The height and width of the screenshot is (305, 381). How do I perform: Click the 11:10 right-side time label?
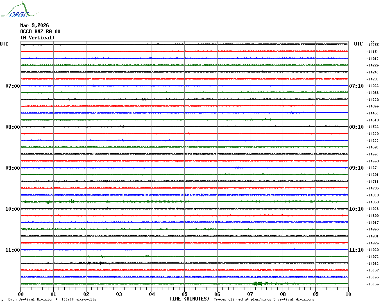coord(356,250)
